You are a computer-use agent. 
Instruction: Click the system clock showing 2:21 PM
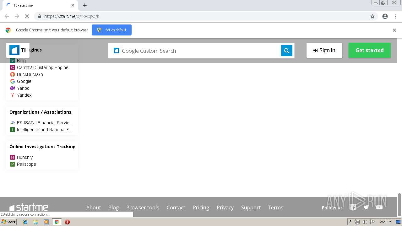pos(386,222)
